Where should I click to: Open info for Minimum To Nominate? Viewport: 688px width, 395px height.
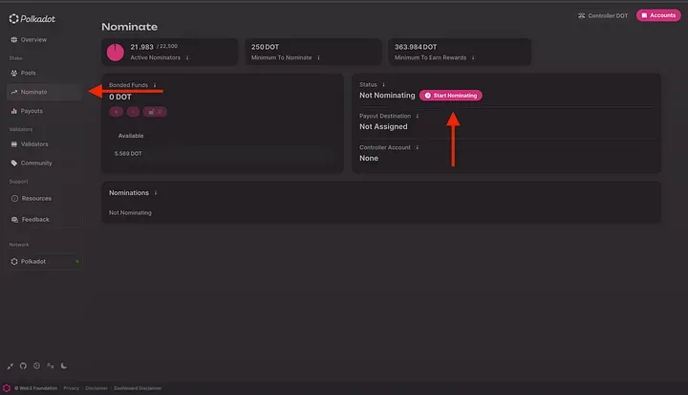(318, 57)
